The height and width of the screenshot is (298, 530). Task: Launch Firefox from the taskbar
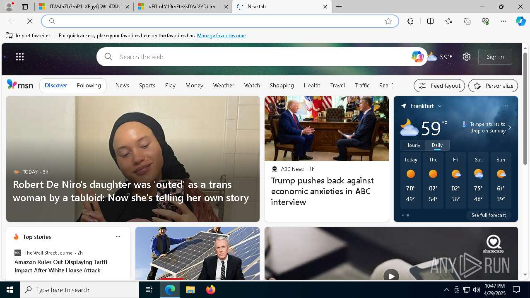[211, 290]
